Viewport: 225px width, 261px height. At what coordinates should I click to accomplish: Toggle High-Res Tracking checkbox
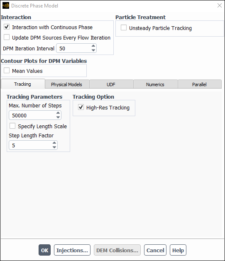tap(81, 107)
